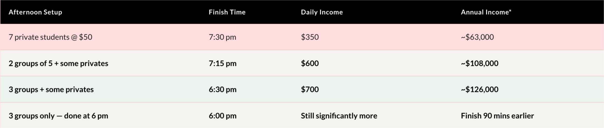Screen dimensions: 604x128
Task: Click the Finish 90 mins earlier text
Action: pyautogui.click(x=497, y=116)
